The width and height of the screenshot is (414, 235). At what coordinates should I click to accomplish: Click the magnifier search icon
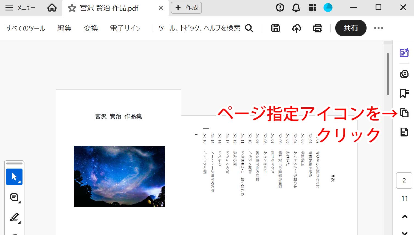coord(249,28)
